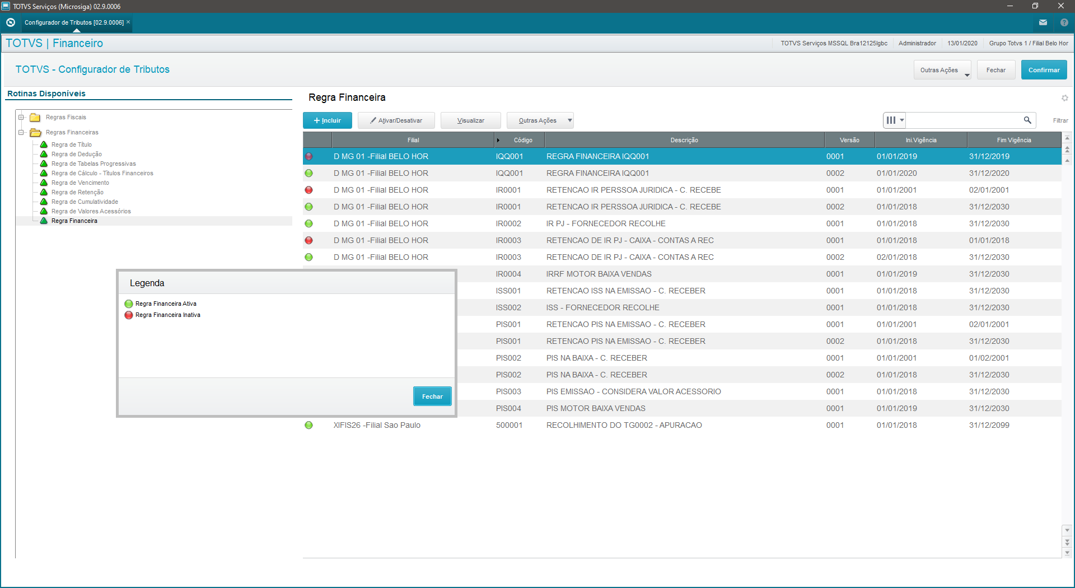Click the Filtrar link

point(1060,120)
